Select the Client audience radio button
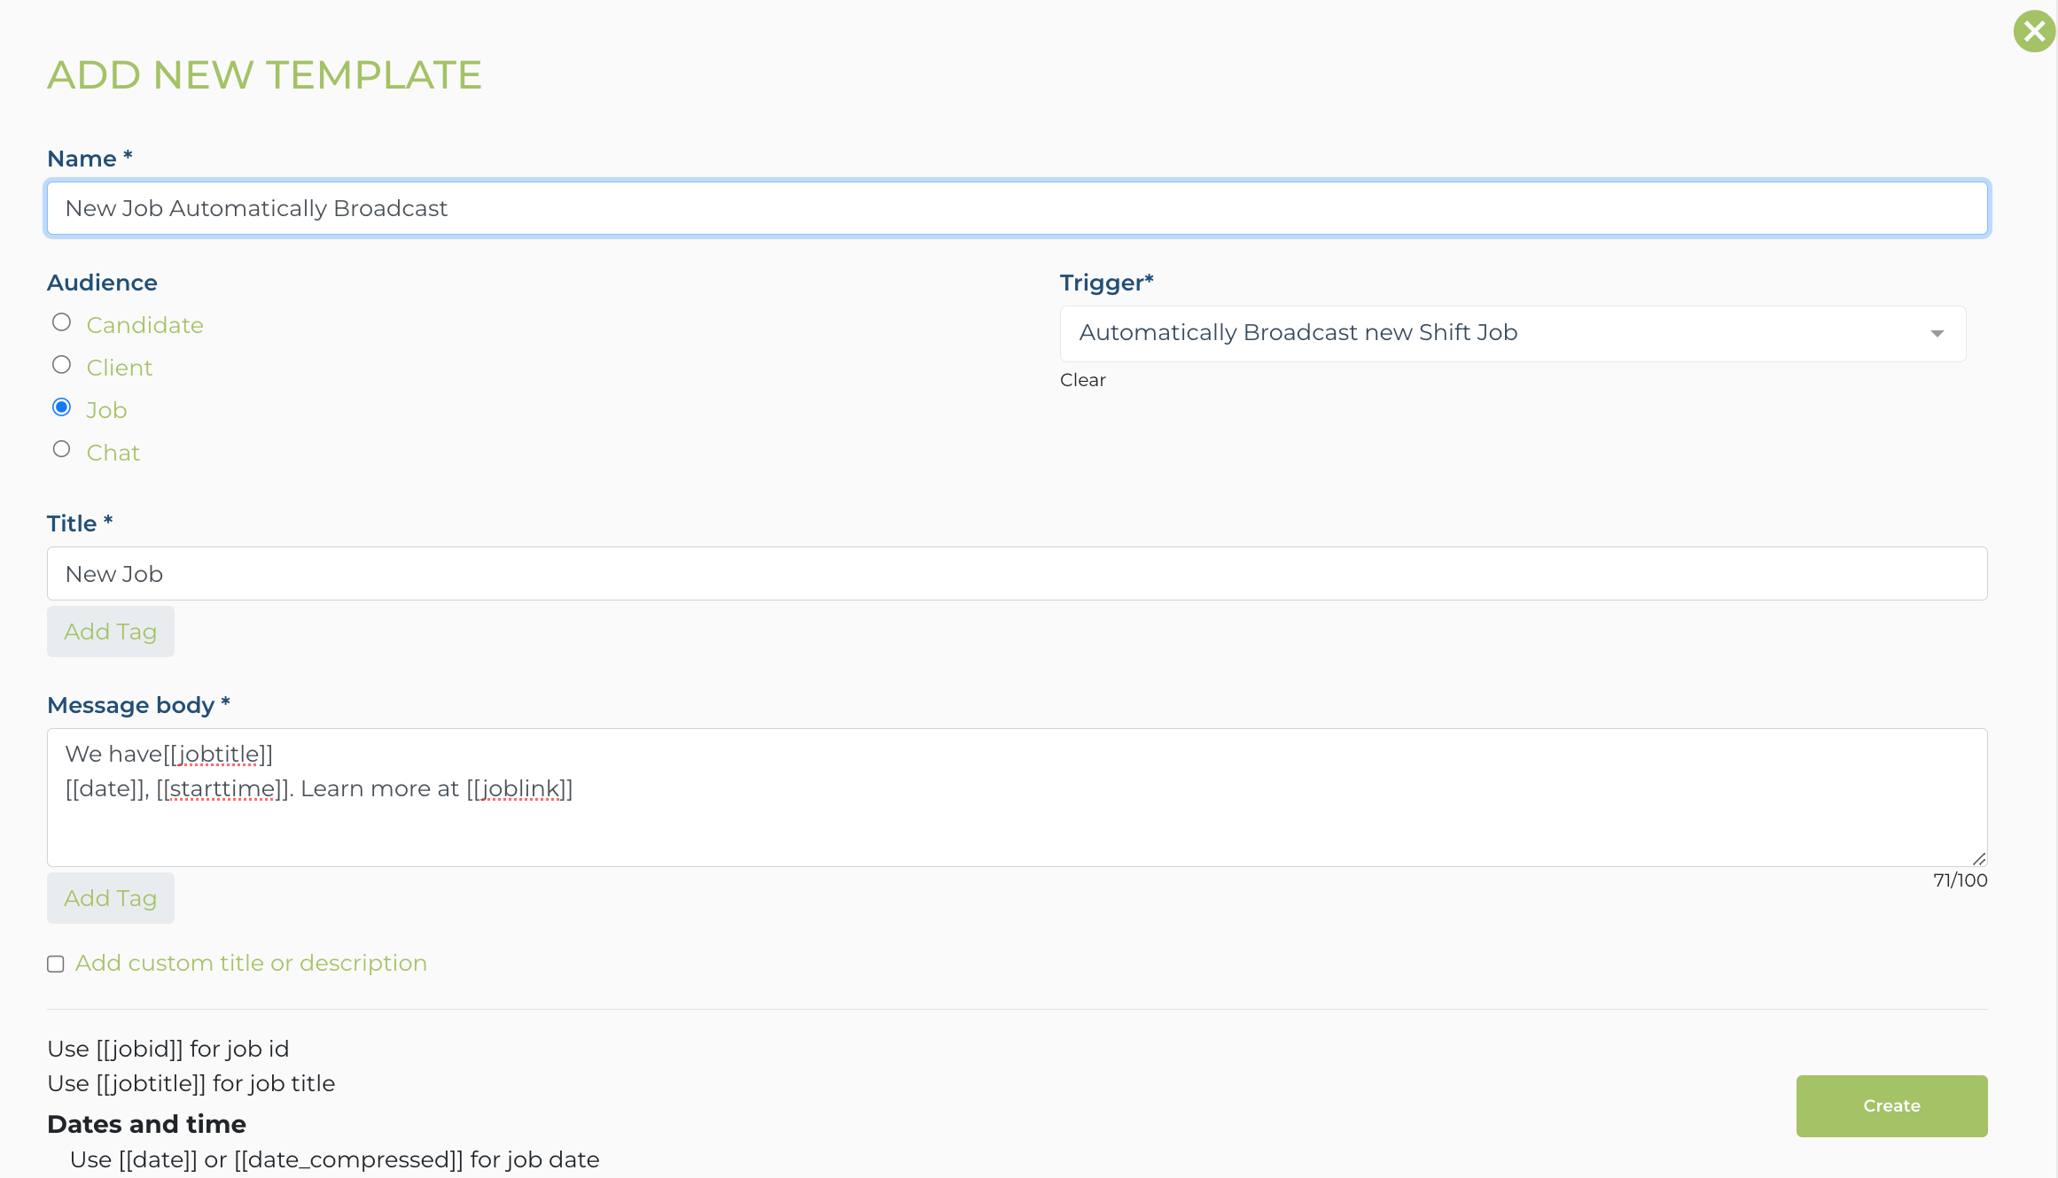The width and height of the screenshot is (2058, 1178). (x=61, y=365)
